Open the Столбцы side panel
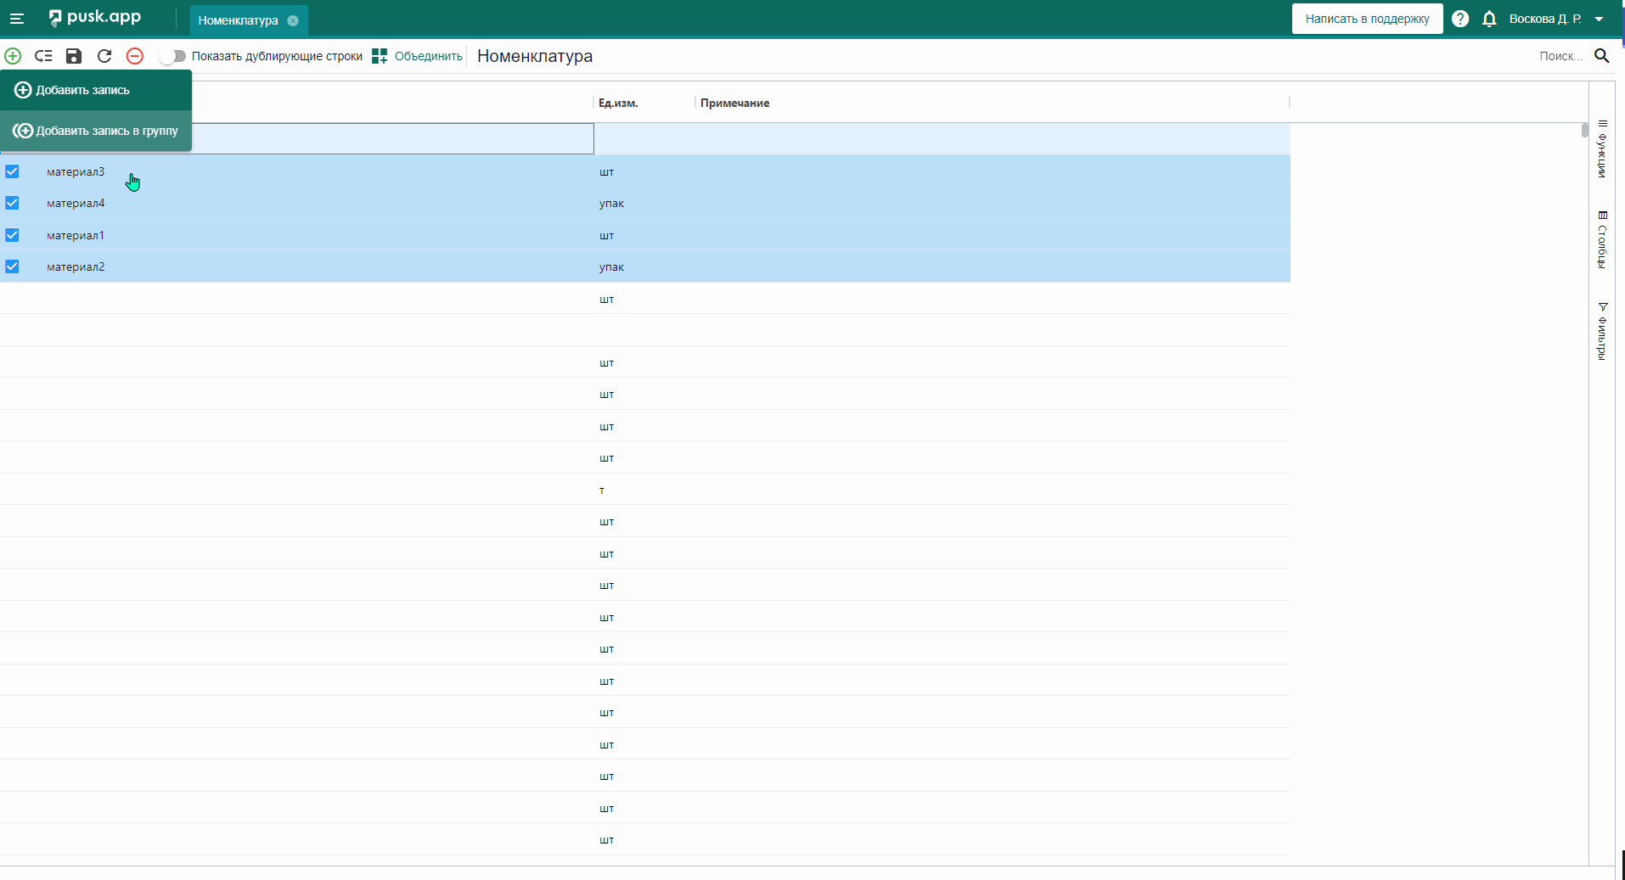This screenshot has width=1625, height=880. (x=1602, y=239)
